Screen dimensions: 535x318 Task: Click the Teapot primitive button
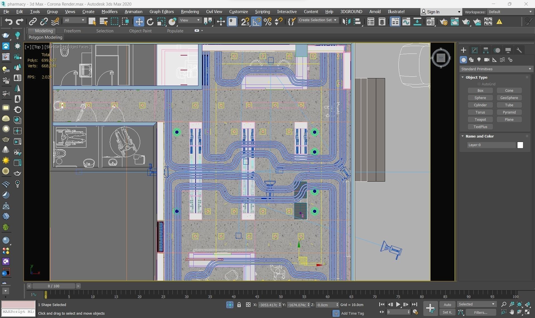pos(480,119)
